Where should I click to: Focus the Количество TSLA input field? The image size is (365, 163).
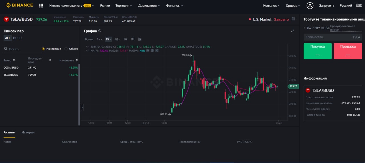tap(333, 37)
